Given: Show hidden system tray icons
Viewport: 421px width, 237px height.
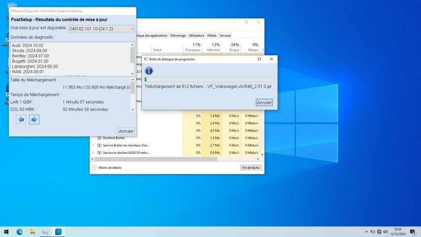Looking at the screenshot, I should (x=366, y=232).
